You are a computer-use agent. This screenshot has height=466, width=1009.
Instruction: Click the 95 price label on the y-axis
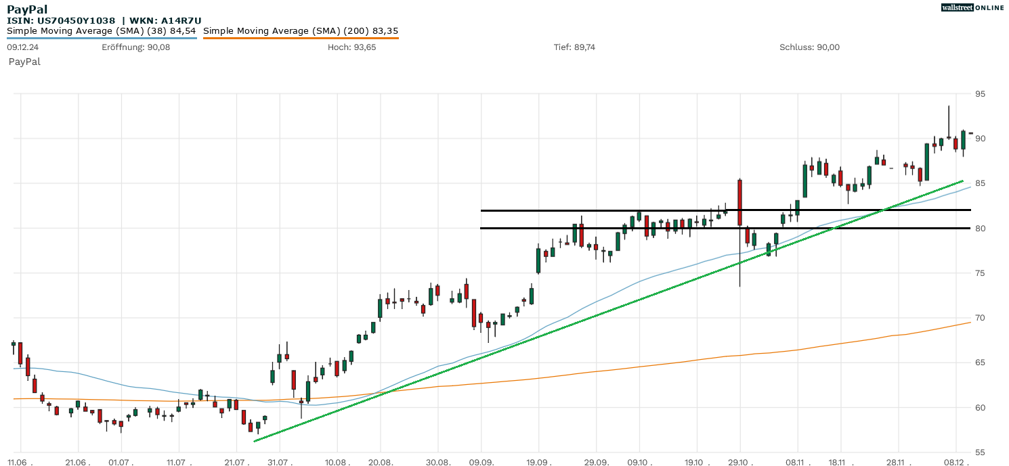(980, 94)
